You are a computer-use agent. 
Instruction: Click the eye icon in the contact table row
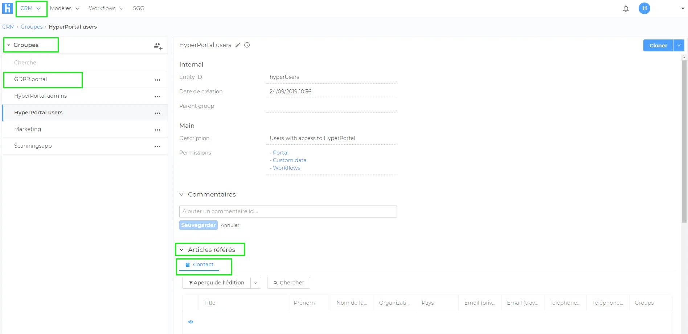tap(191, 322)
